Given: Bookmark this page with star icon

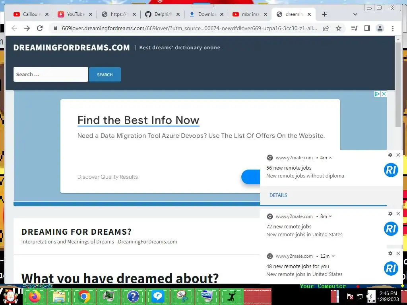Looking at the screenshot, I should tap(339, 28).
